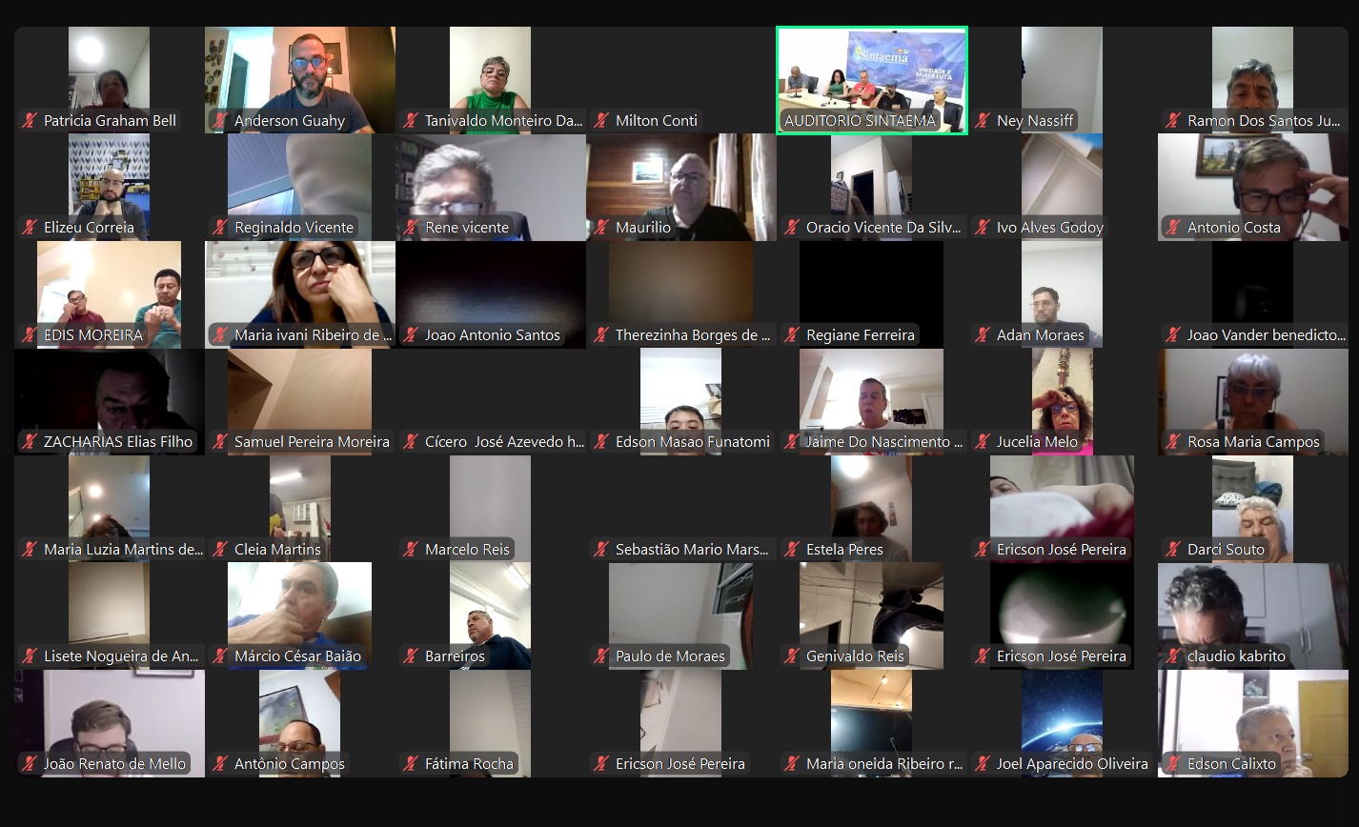This screenshot has width=1359, height=827.
Task: Click the Rosa Maria Campos name label
Action: click(x=1253, y=442)
